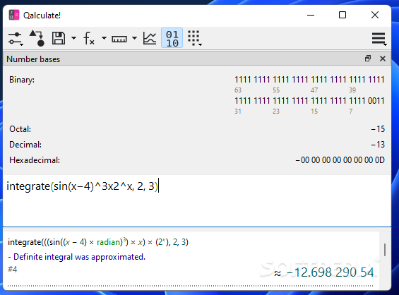Click the parsed integrate expression in history
This screenshot has height=295, width=399.
[98, 242]
